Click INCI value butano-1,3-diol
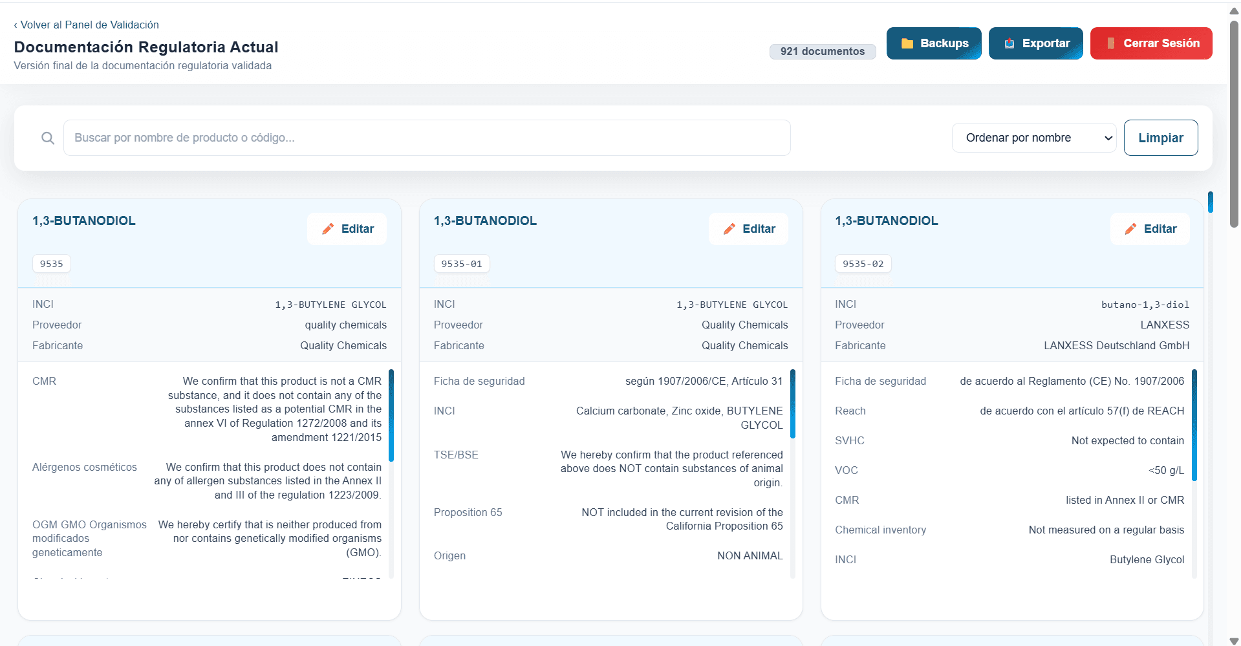 (x=1145, y=305)
